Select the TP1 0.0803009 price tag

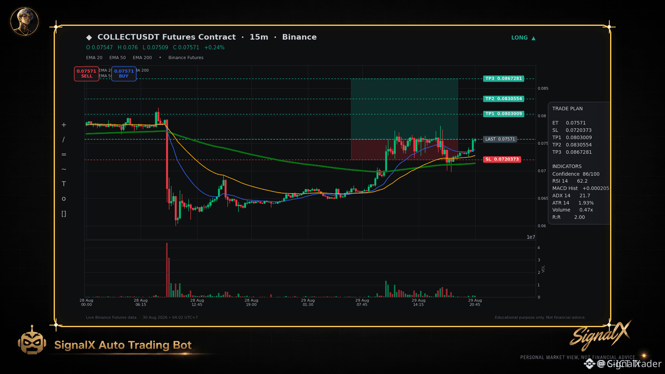[504, 114]
